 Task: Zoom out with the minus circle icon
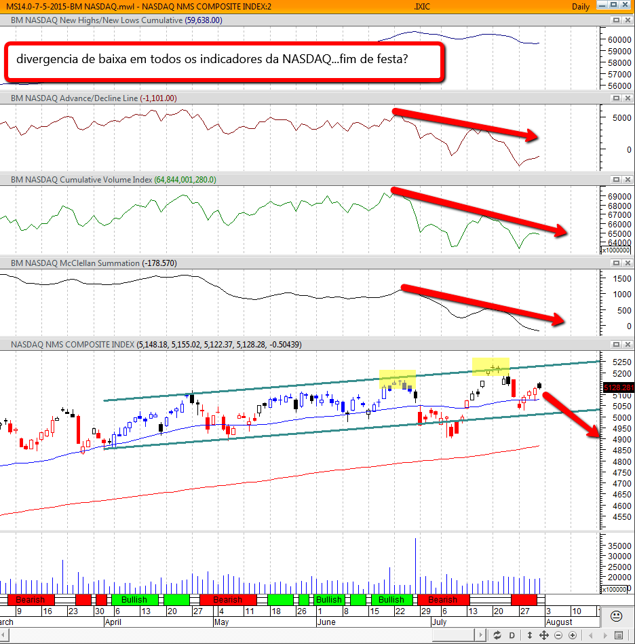point(558,635)
